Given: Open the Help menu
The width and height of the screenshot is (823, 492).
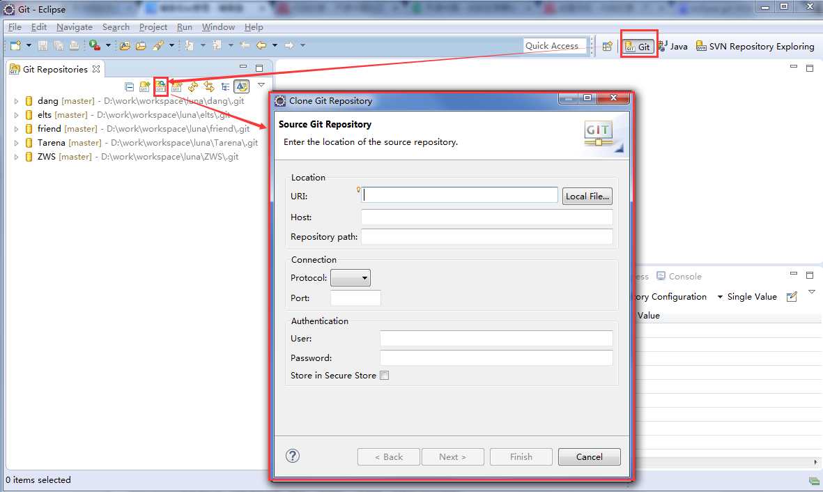Looking at the screenshot, I should (254, 26).
